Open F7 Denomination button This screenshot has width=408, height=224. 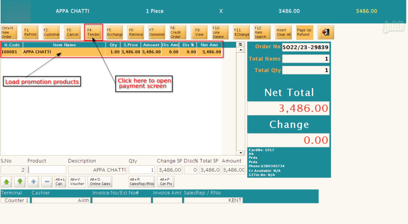click(x=157, y=32)
